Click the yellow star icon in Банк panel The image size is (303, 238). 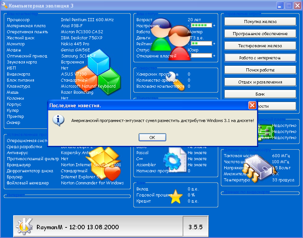(x=176, y=196)
